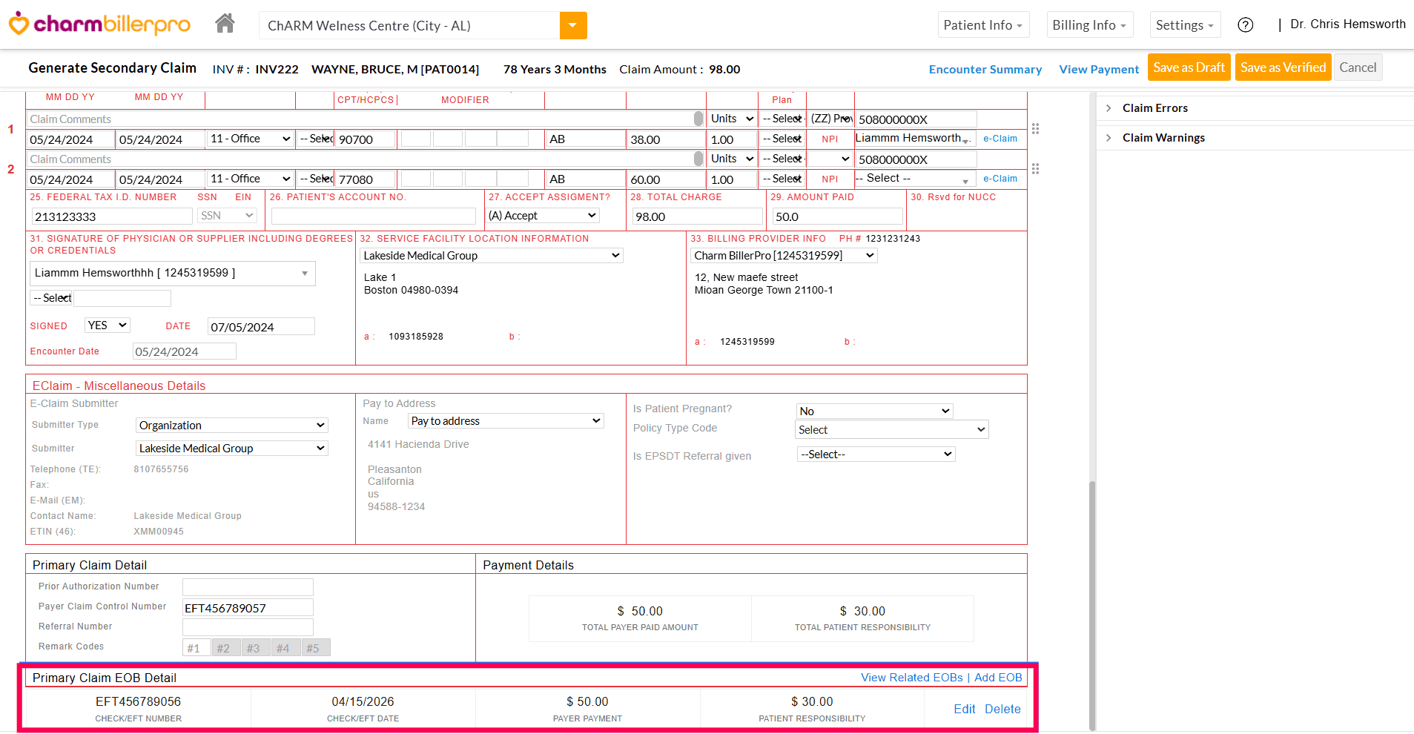Open Accept Assignment dropdown
1414x734 pixels.
click(x=543, y=216)
